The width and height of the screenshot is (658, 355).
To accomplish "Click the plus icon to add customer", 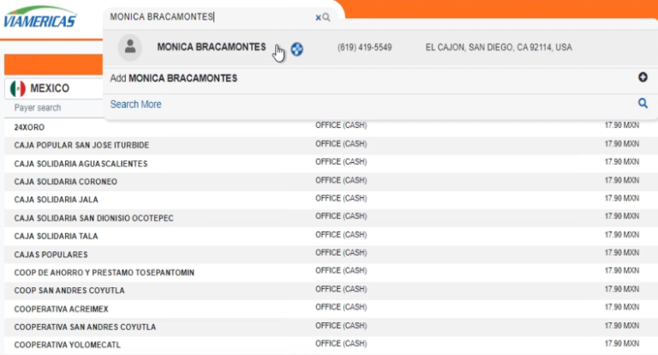I will click(x=643, y=77).
